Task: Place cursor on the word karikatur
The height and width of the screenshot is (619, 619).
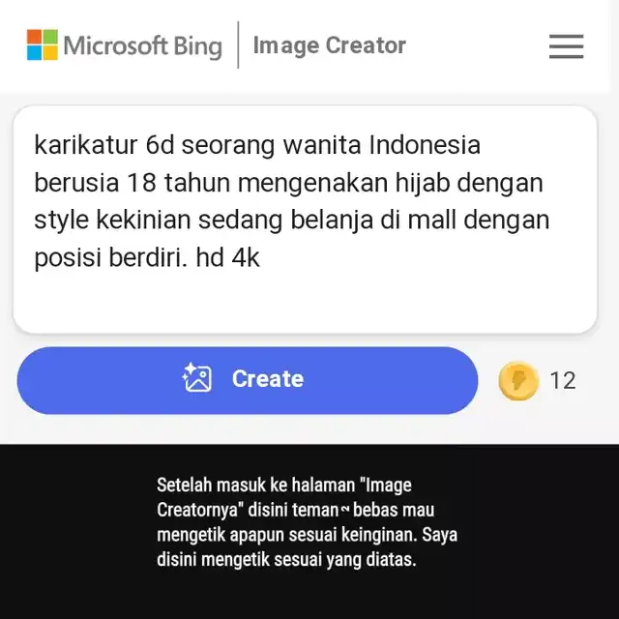Action: coord(86,144)
